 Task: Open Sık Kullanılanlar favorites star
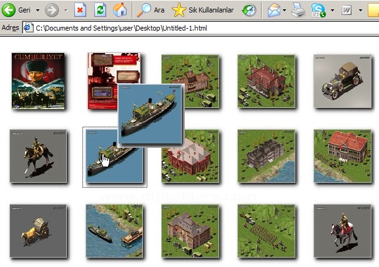[x=202, y=10]
